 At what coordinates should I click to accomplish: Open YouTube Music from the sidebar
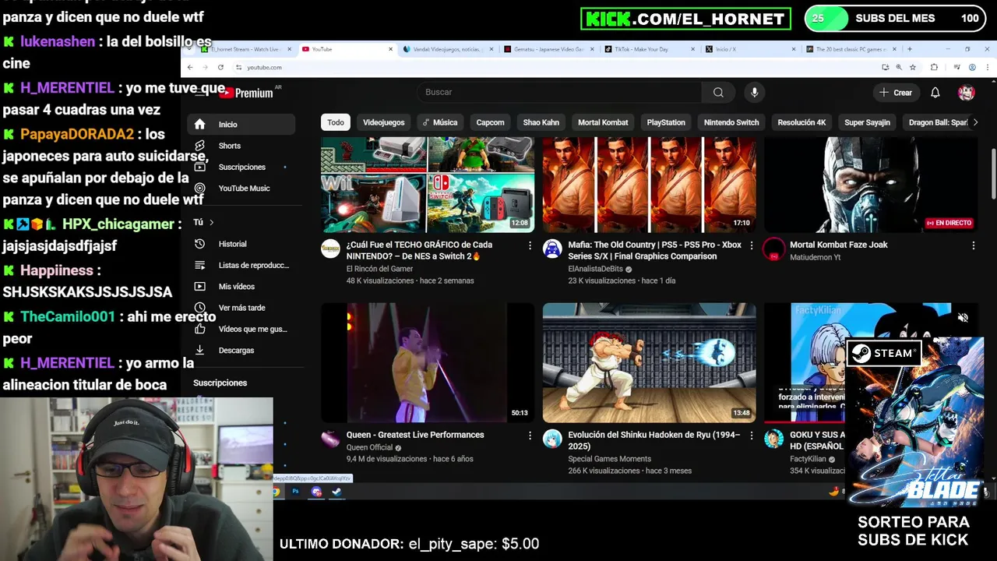click(x=241, y=188)
